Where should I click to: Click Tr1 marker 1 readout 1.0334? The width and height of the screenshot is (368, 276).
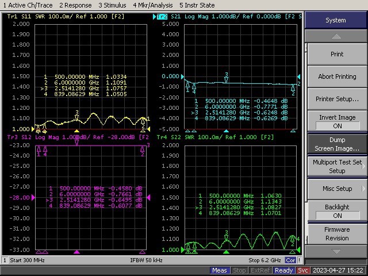[x=116, y=76]
